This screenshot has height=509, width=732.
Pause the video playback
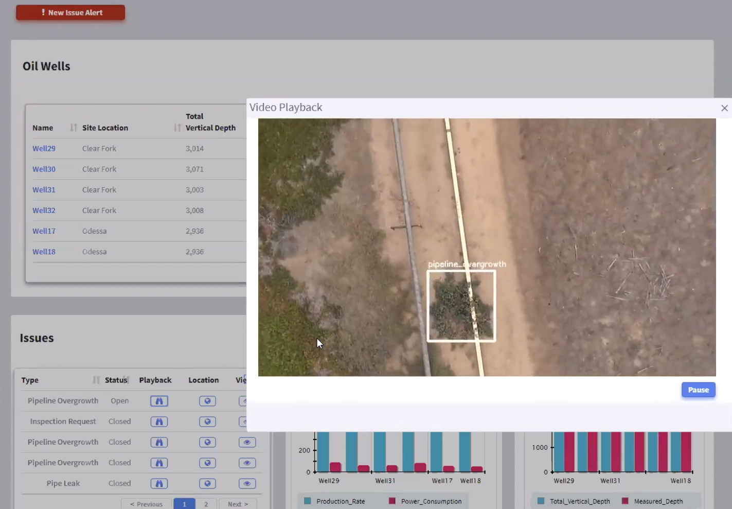pyautogui.click(x=698, y=390)
